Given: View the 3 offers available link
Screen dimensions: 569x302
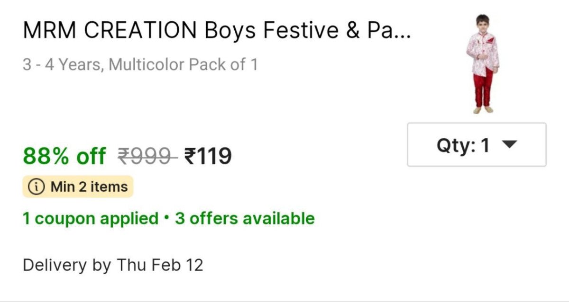Looking at the screenshot, I should (245, 219).
